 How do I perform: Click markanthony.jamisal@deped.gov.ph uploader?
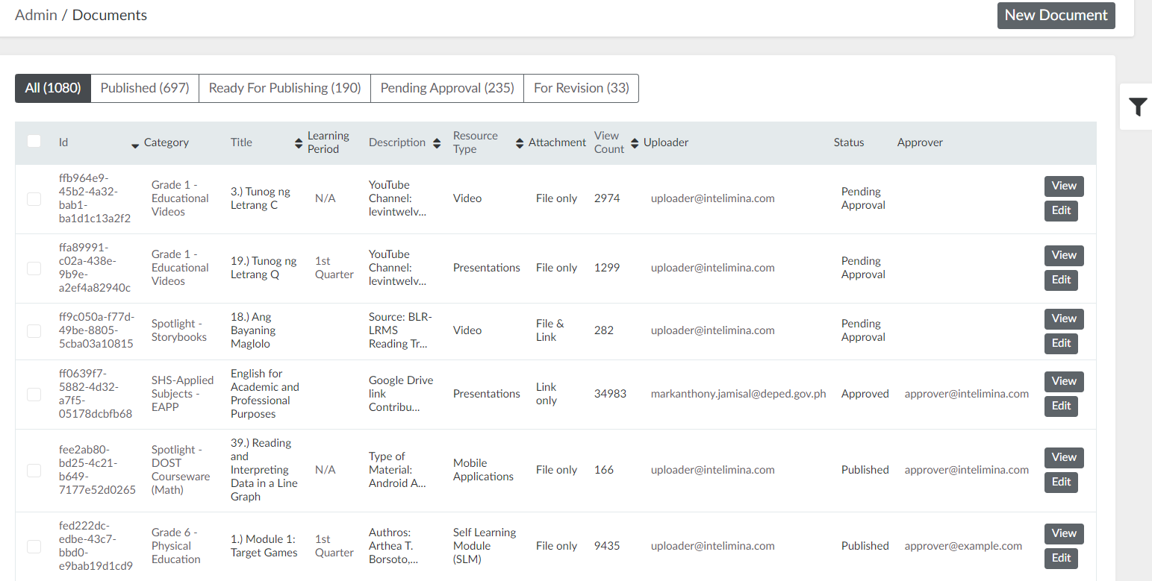coord(738,394)
